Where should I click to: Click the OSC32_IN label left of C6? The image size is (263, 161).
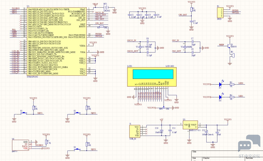[132, 41]
